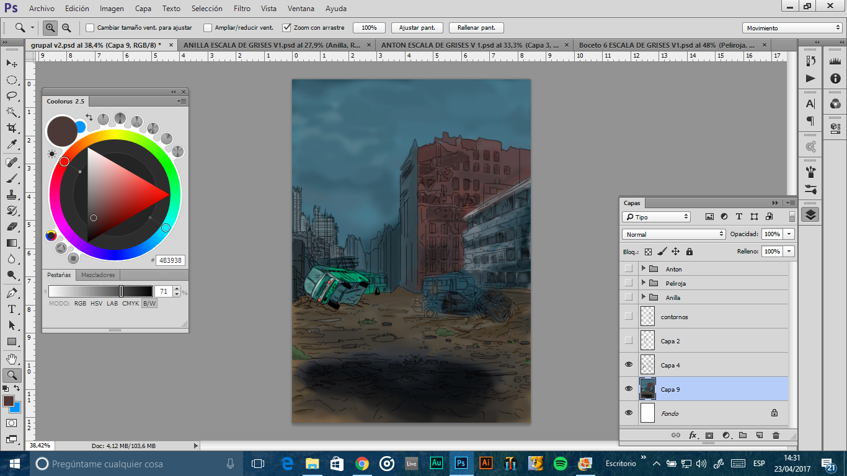Viewport: 847px width, 476px height.
Task: Select the Pen tool
Action: (12, 293)
